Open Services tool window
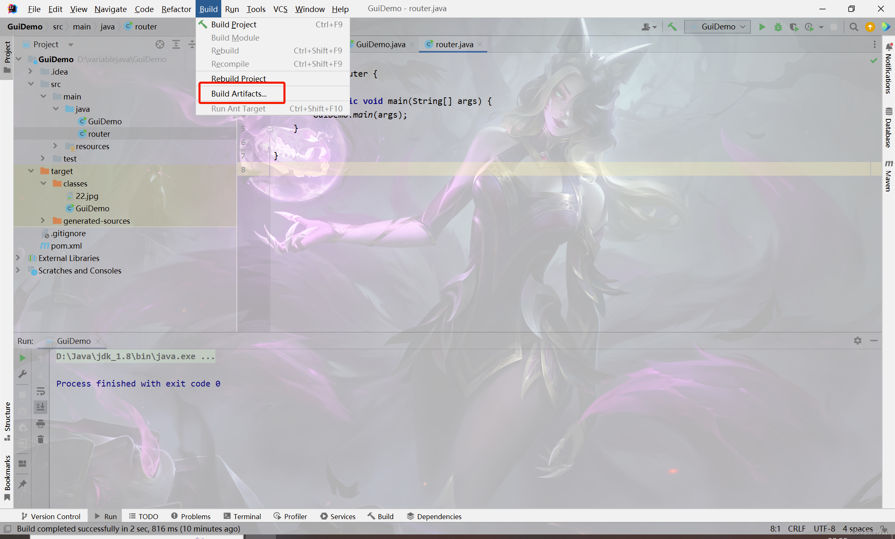Image resolution: width=895 pixels, height=539 pixels. click(x=338, y=517)
